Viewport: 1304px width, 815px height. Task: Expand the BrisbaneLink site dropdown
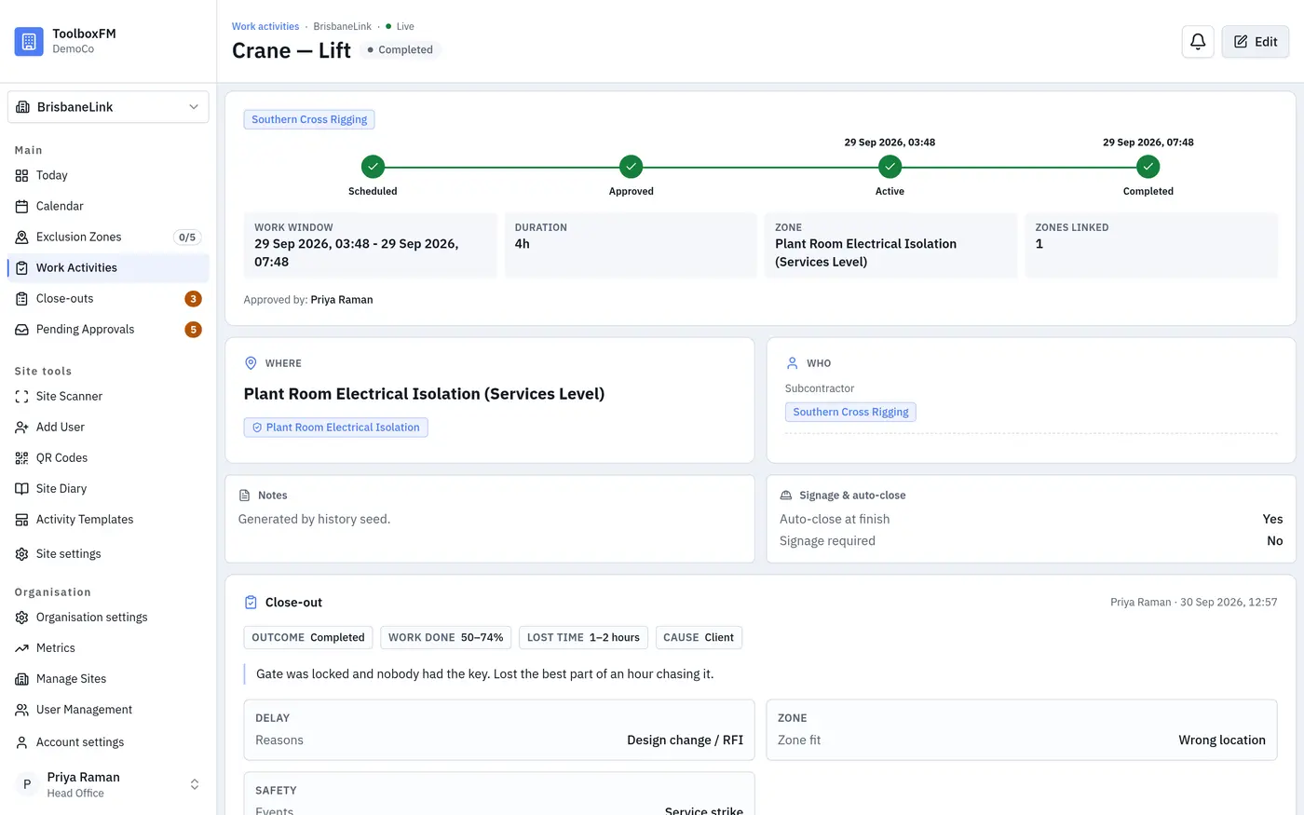pyautogui.click(x=108, y=107)
